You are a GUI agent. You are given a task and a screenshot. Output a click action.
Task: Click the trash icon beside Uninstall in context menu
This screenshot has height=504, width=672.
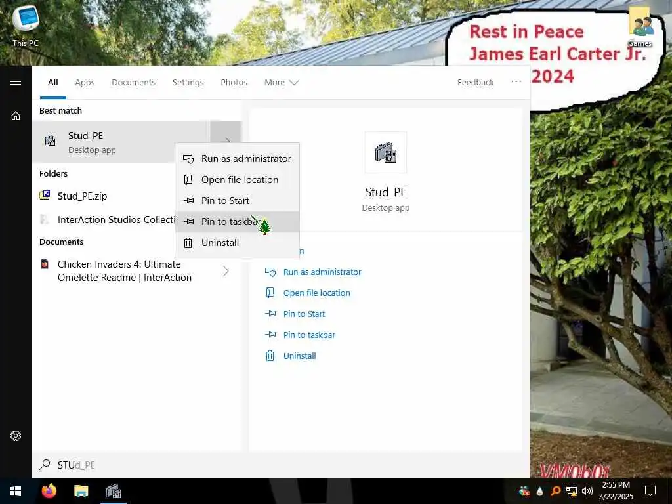188,243
